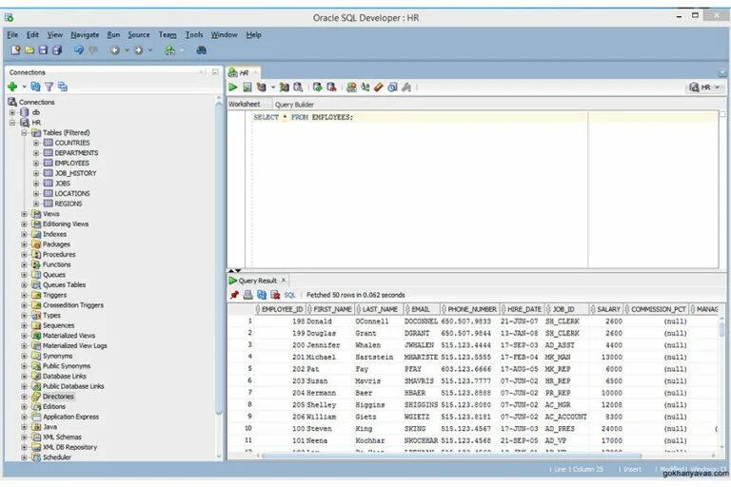Sort by the SALARY column header
This screenshot has width=731, height=487.
608,309
